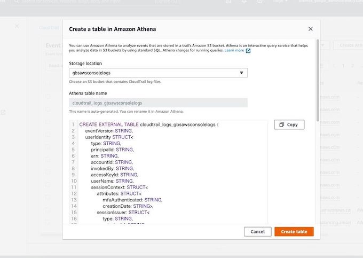
Task: Click the 'sessionIssuer: STRUCT<' line
Action: [x=123, y=212]
